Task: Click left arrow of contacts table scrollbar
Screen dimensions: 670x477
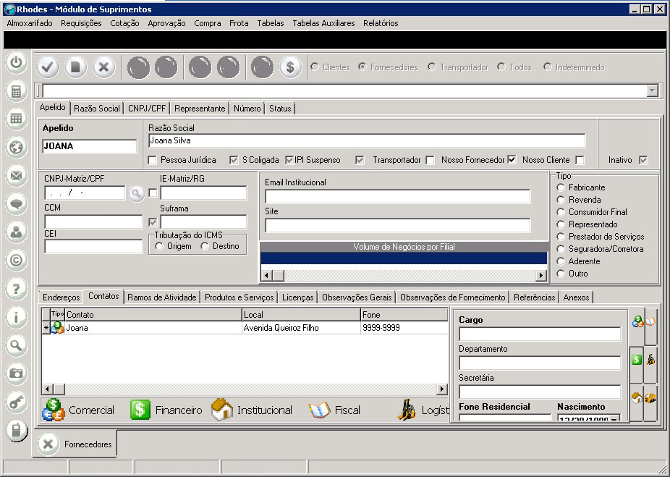Action: 47,389
